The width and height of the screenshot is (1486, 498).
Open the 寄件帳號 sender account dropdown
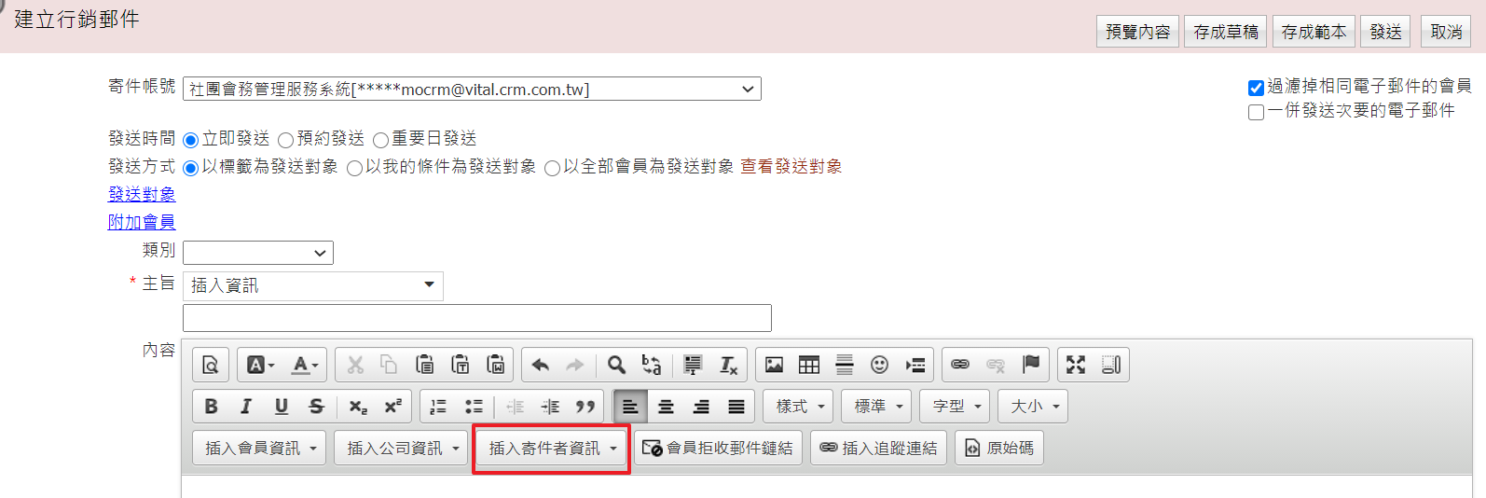472,89
